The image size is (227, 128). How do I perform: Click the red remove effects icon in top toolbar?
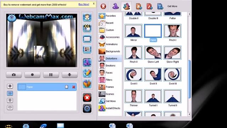[103, 6]
